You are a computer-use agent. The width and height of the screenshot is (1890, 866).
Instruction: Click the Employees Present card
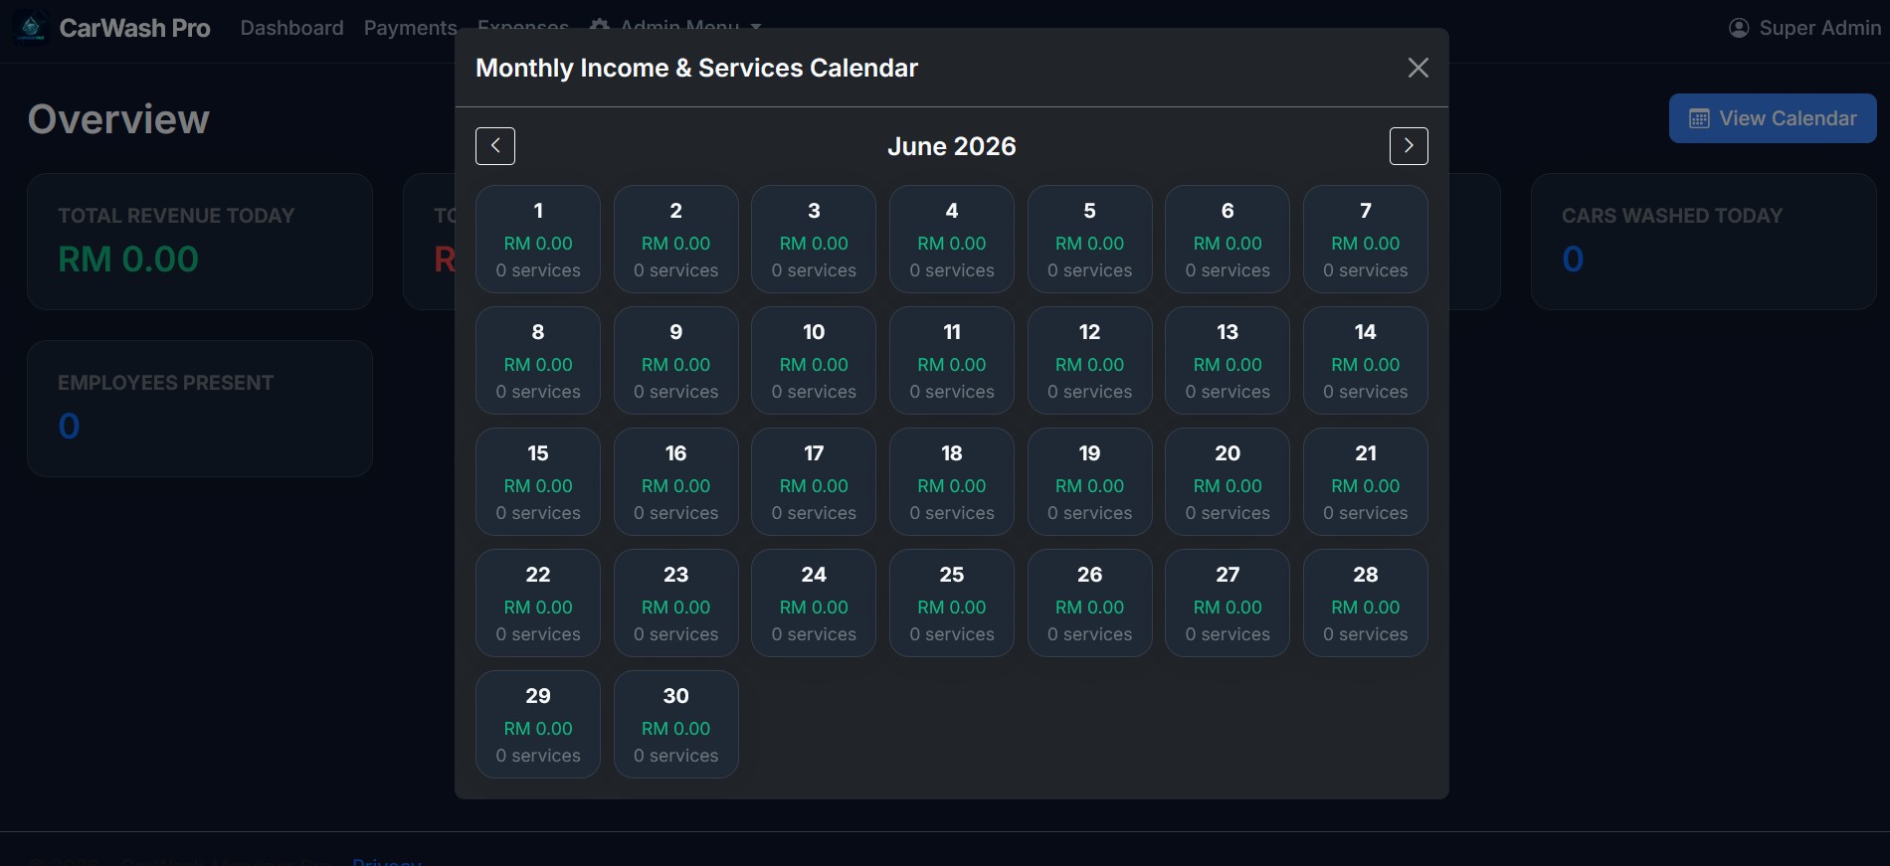[x=200, y=409]
